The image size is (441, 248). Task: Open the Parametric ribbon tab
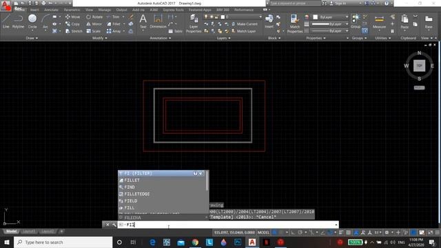(x=72, y=10)
